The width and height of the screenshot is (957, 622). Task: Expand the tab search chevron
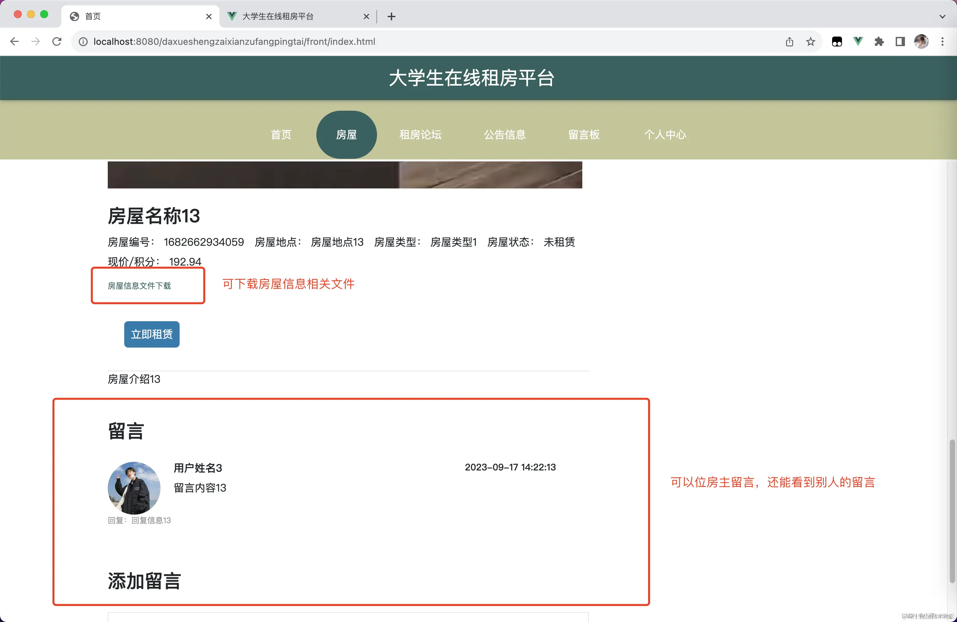click(x=942, y=16)
